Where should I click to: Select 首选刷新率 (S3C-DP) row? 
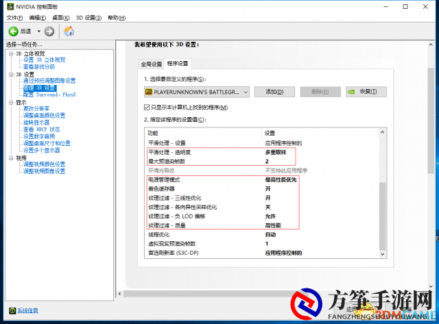click(x=262, y=253)
